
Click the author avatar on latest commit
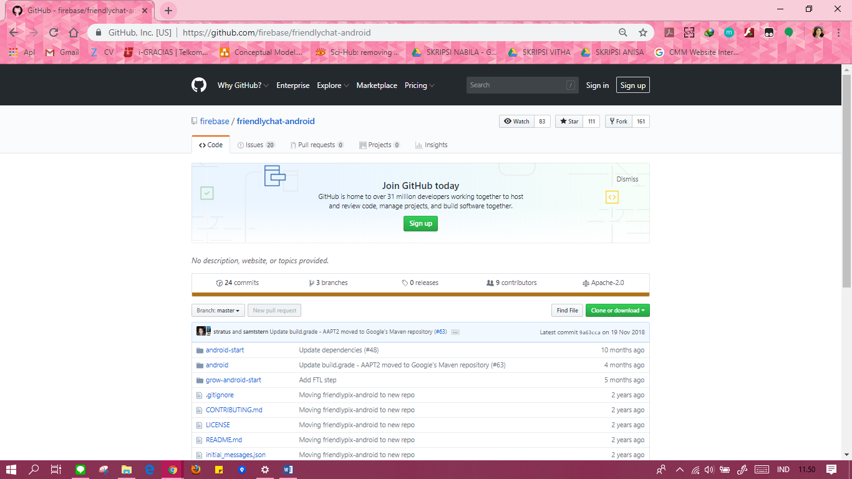point(201,331)
